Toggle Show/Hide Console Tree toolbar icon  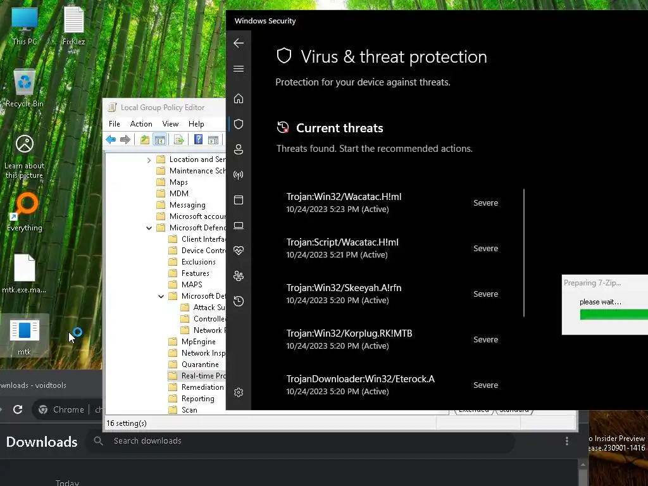coord(160,140)
